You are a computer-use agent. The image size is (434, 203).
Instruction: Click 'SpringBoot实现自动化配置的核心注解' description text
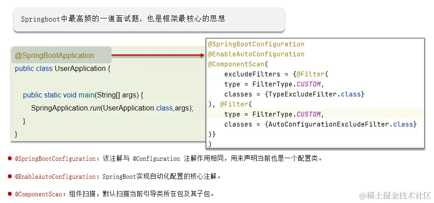coord(161,177)
